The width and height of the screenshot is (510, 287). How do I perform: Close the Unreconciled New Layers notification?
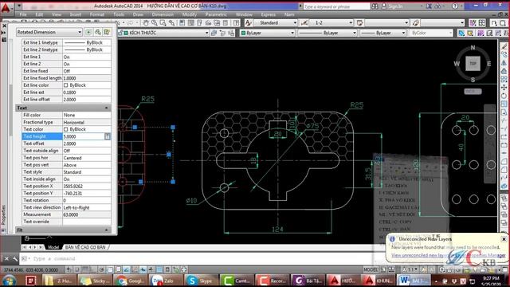[x=504, y=239]
